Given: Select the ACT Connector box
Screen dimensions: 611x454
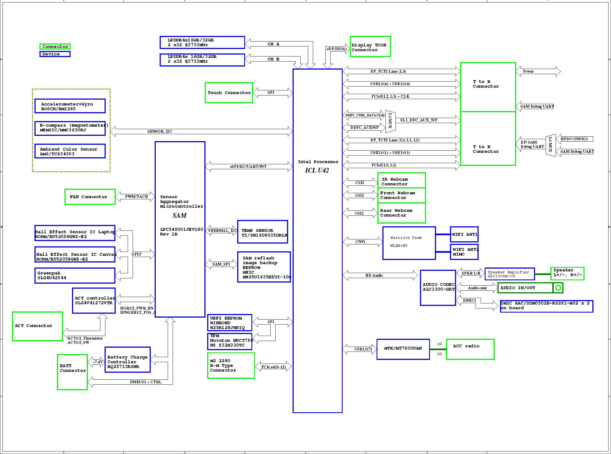Looking at the screenshot, I should pyautogui.click(x=38, y=326).
